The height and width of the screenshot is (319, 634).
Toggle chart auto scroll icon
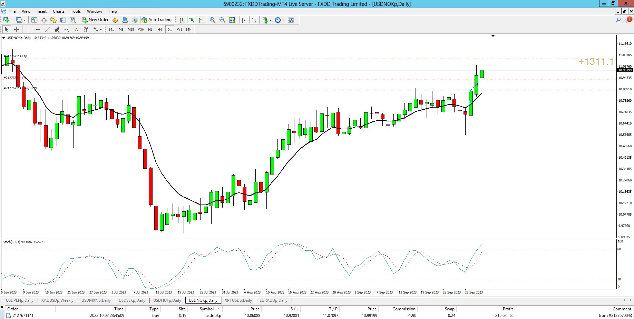coord(244,20)
